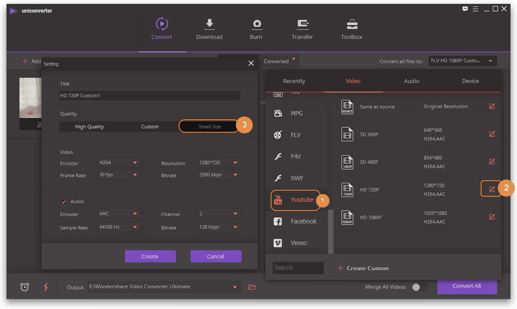Click the format list scrollbar
This screenshot has height=309, width=517.
(x=330, y=232)
